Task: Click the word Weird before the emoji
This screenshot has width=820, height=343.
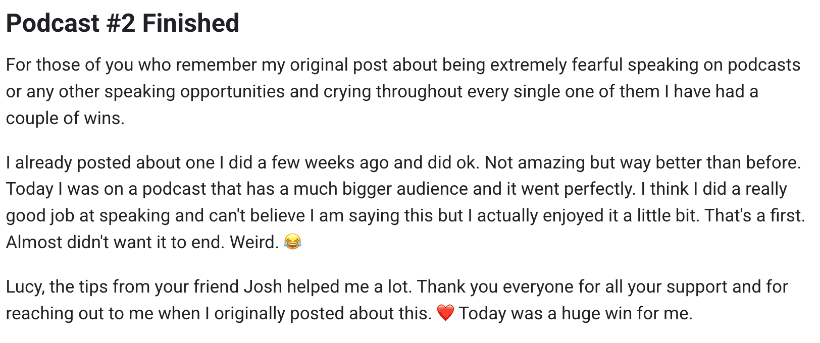Action: click(254, 242)
